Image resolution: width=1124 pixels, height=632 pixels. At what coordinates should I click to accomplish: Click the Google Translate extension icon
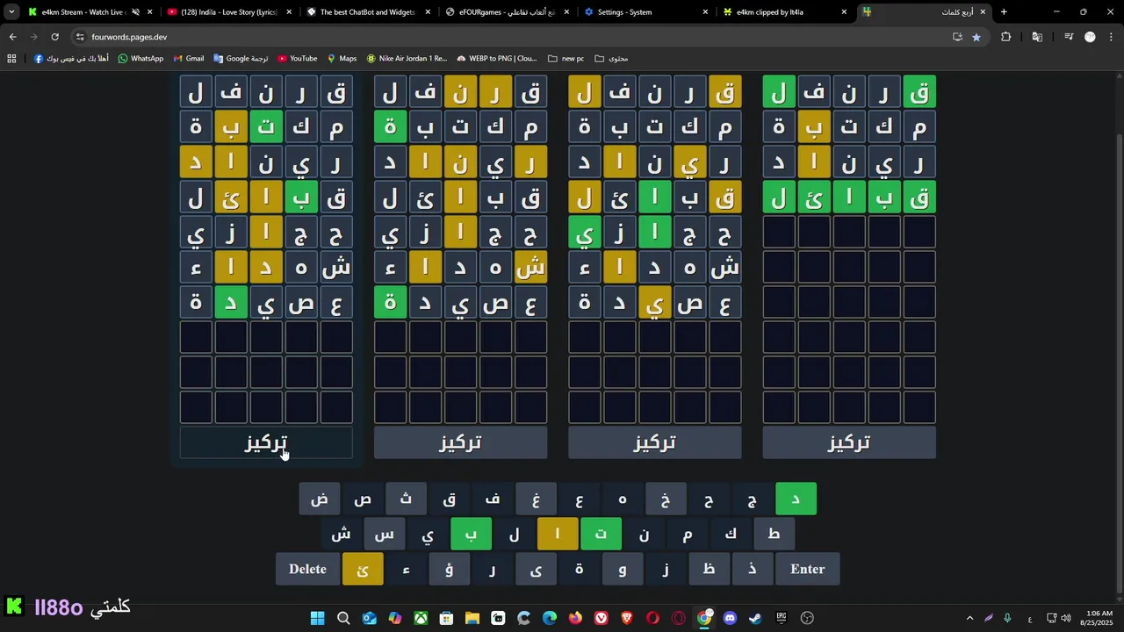click(x=1037, y=37)
